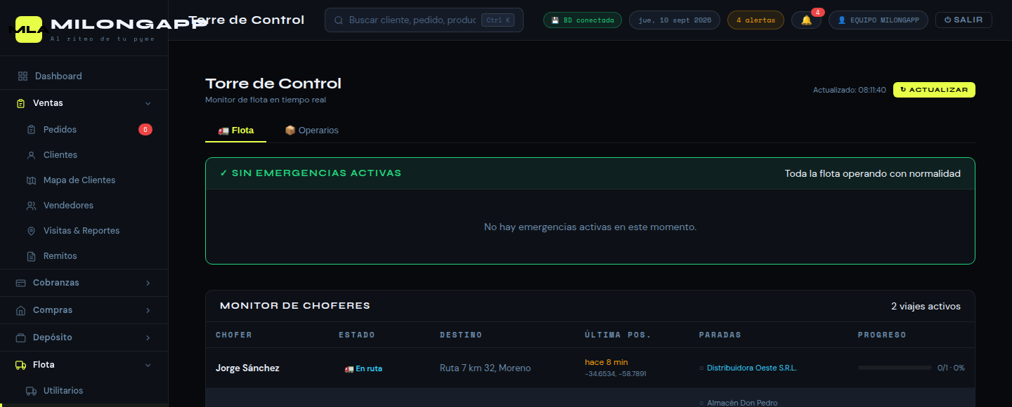Click the BD conectada status pill
1012x407 pixels.
coord(583,20)
